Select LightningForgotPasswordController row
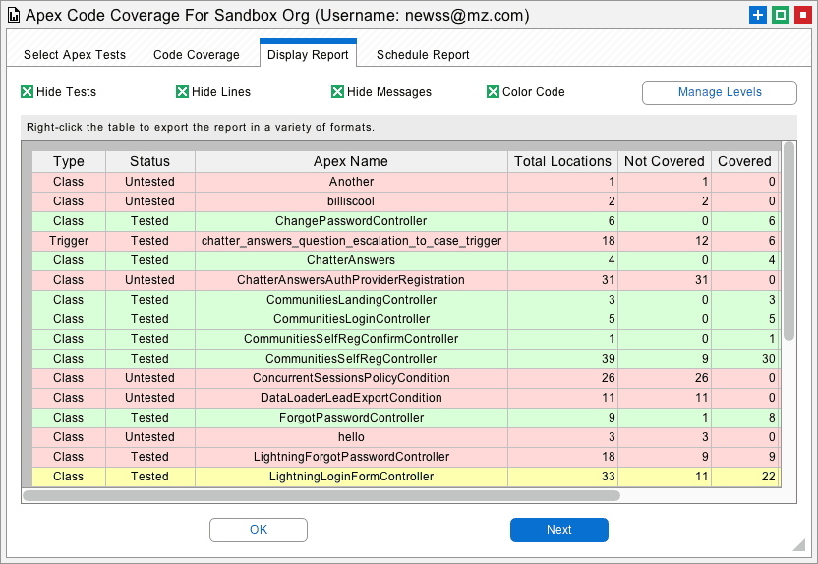 pyautogui.click(x=405, y=457)
